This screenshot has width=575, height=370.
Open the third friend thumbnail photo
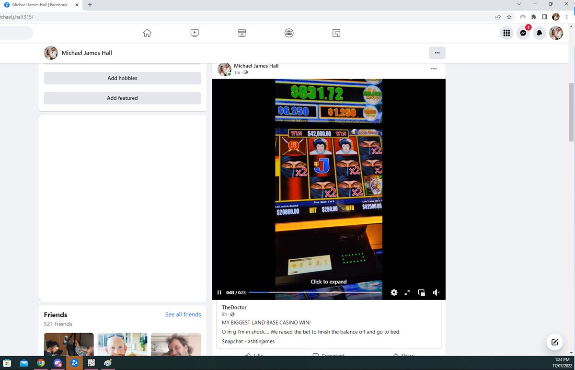[176, 344]
